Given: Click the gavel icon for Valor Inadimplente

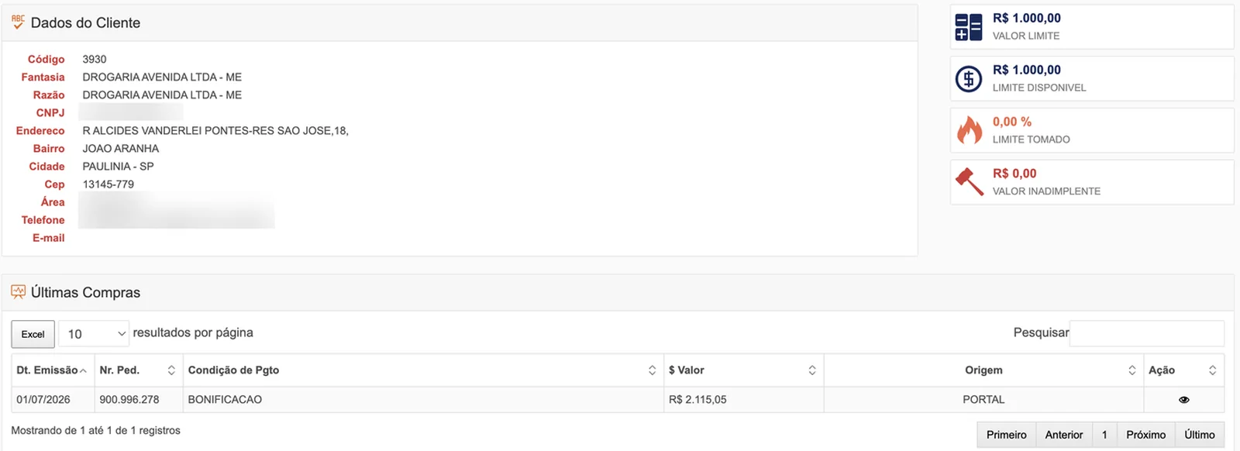Looking at the screenshot, I should pyautogui.click(x=969, y=182).
